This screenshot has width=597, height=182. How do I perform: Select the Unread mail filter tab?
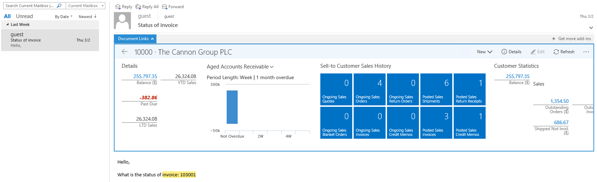point(24,16)
